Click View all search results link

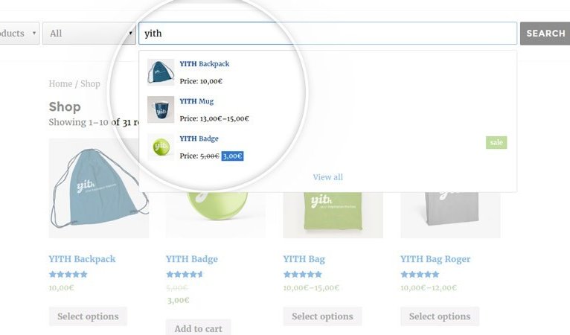tap(328, 177)
